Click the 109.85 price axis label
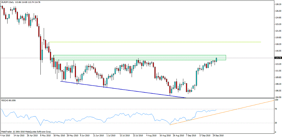Viewport: 282px width, 137px height. [278, 77]
